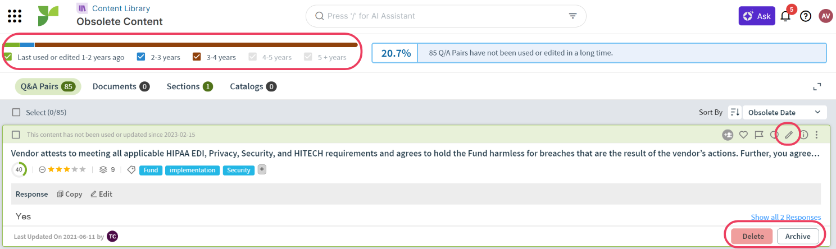The width and height of the screenshot is (836, 249).
Task: Open the info icon on card
Action: coord(804,135)
